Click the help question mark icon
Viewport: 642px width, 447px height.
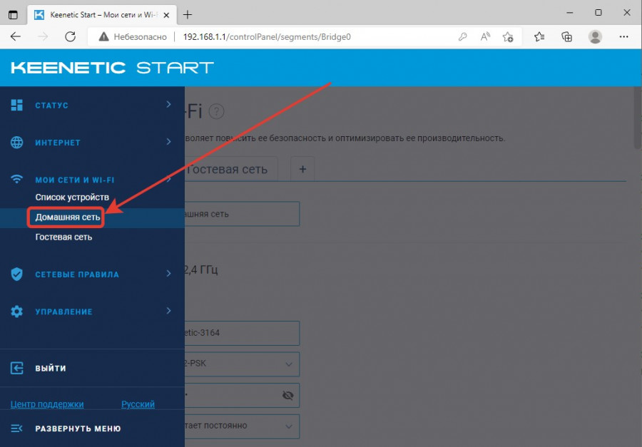coord(217,111)
